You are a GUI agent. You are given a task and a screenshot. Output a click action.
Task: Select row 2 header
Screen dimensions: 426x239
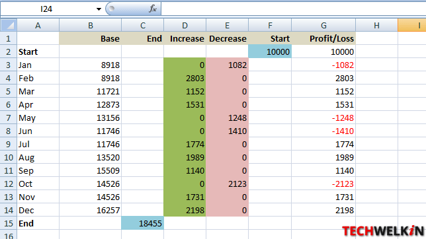click(x=9, y=51)
